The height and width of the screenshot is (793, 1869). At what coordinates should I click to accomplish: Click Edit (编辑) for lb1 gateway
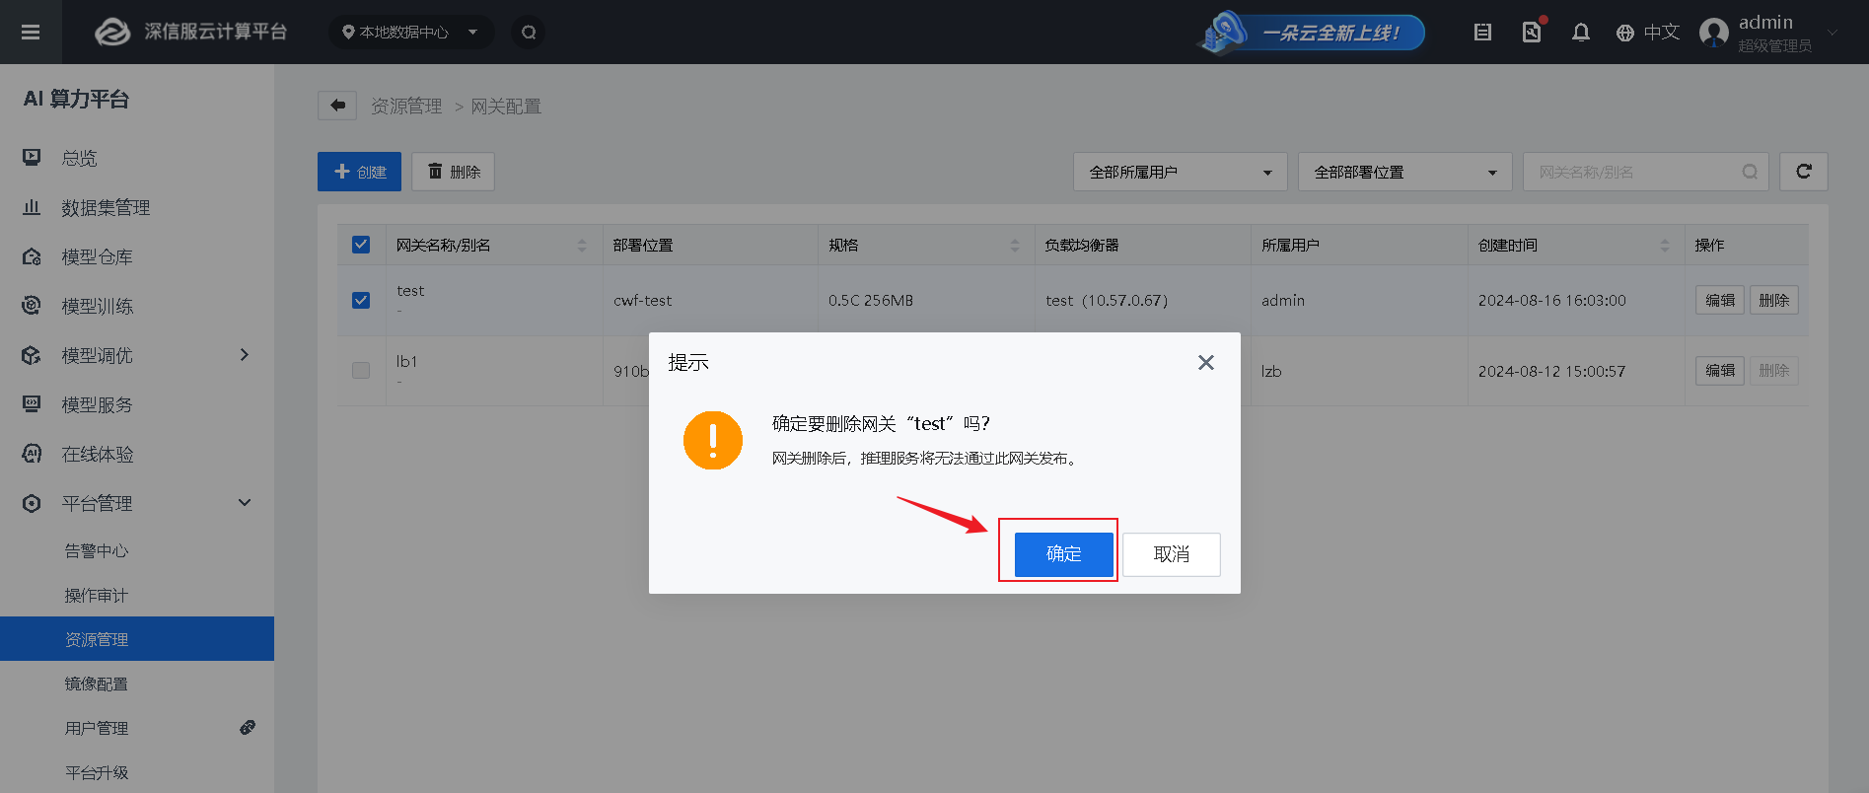(x=1720, y=371)
